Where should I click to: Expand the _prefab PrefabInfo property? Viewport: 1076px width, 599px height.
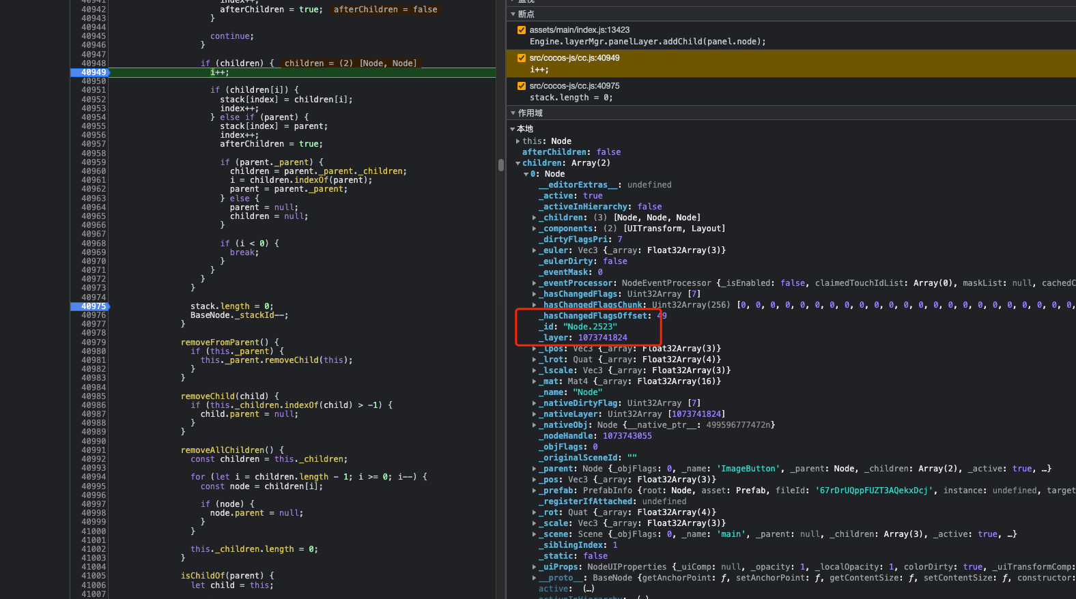coord(534,491)
